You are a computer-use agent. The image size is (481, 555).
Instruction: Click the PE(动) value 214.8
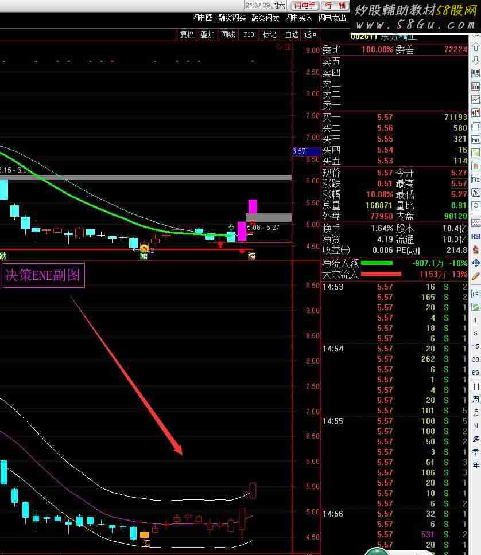(456, 250)
